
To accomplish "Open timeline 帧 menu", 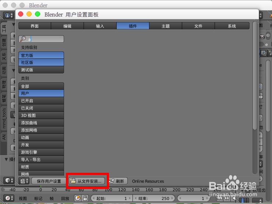I will point(52,198).
